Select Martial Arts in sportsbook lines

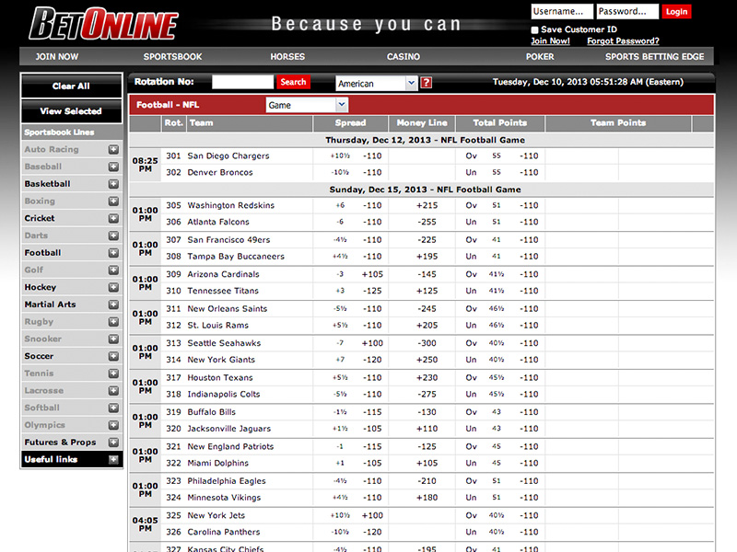click(x=51, y=305)
